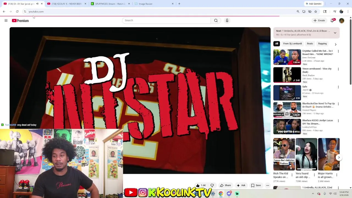Show hidden tray icons chevron
352x198 pixels.
[313, 194]
